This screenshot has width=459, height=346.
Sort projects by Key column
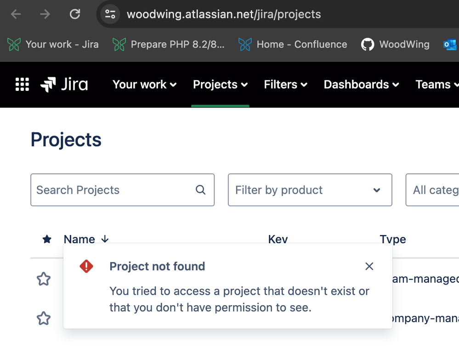coord(278,239)
